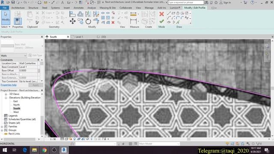Select the Copy tool in Modify panel
Image resolution: width=274 pixels, height=154 pixels.
pyautogui.click(x=80, y=21)
